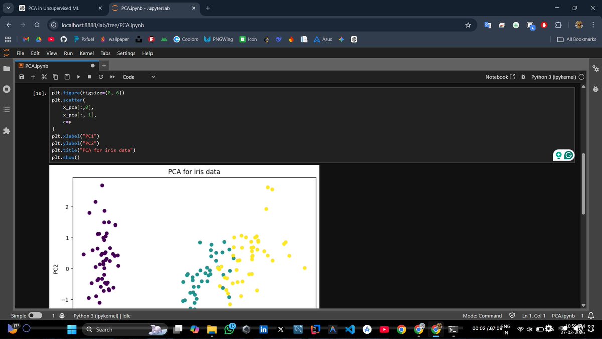
Task: Open VS Code from the taskbar
Action: pyautogui.click(x=350, y=329)
